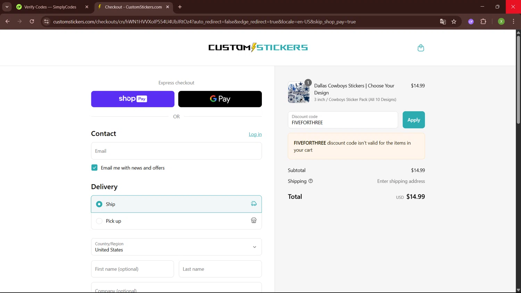The image size is (521, 293).
Task: Select the Pick up delivery radio option
Action: [99, 221]
